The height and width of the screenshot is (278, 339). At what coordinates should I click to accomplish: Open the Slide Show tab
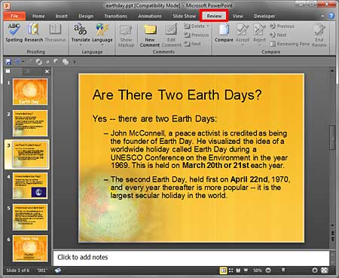pos(184,16)
